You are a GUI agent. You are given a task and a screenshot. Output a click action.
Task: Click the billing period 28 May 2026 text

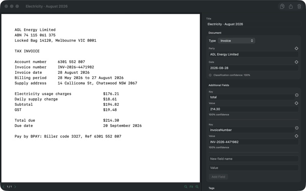pos(91,78)
